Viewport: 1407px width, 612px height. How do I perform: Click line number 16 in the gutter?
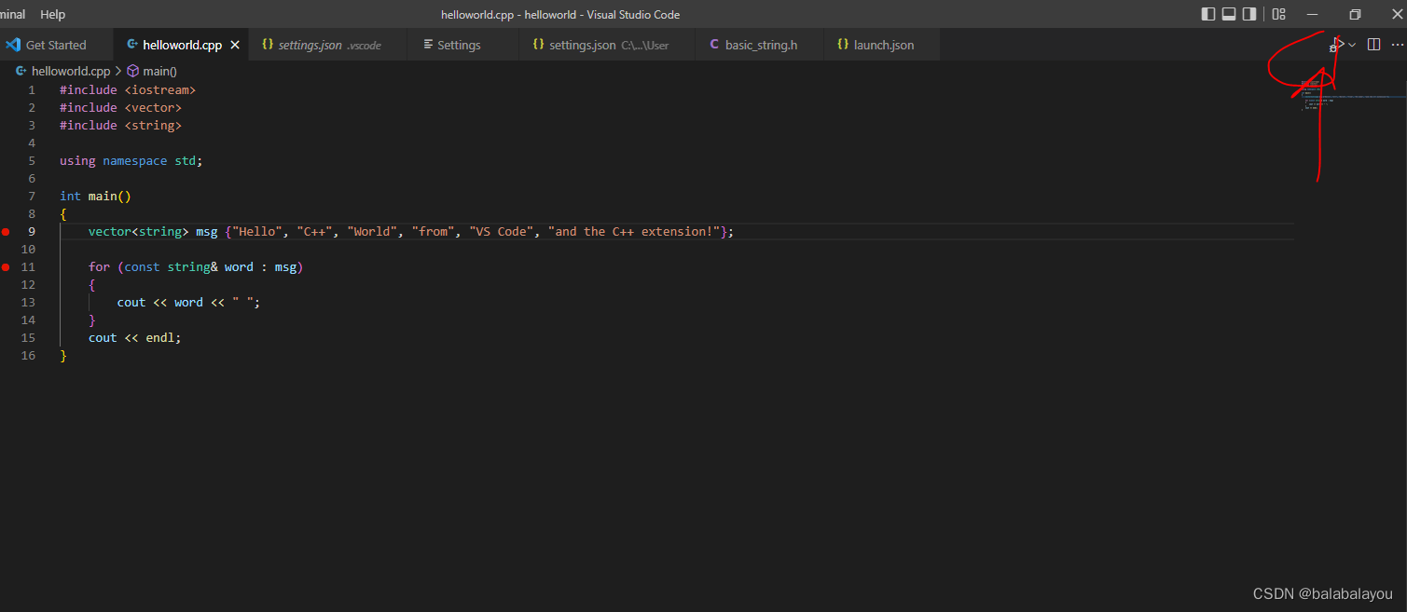28,356
